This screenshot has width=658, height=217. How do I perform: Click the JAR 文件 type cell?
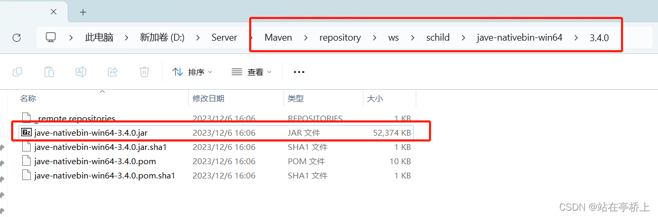304,133
